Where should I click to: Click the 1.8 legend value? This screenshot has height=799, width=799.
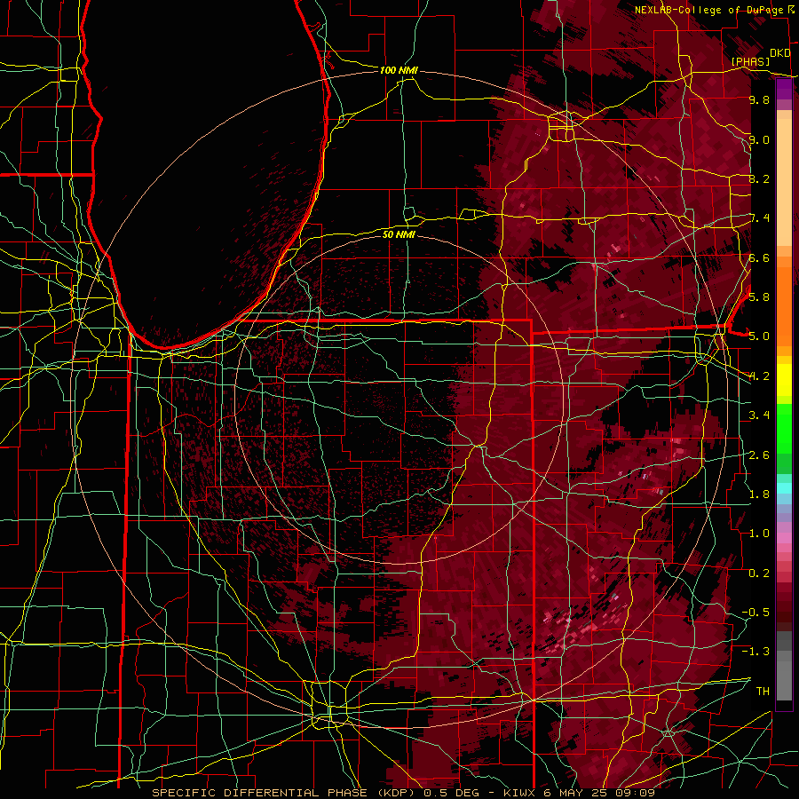pos(759,494)
